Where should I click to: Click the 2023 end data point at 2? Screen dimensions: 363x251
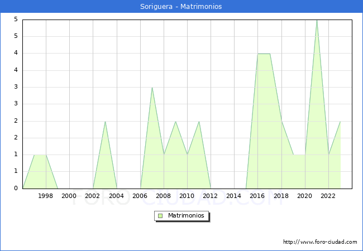[x=340, y=122]
